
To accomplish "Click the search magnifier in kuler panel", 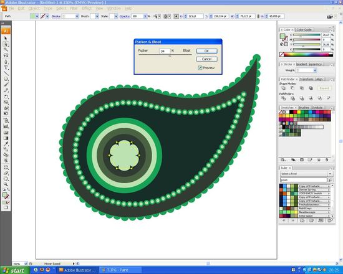I will [331, 180].
